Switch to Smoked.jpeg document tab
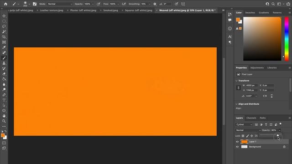Screen dimensions: 292x164 (110, 10)
